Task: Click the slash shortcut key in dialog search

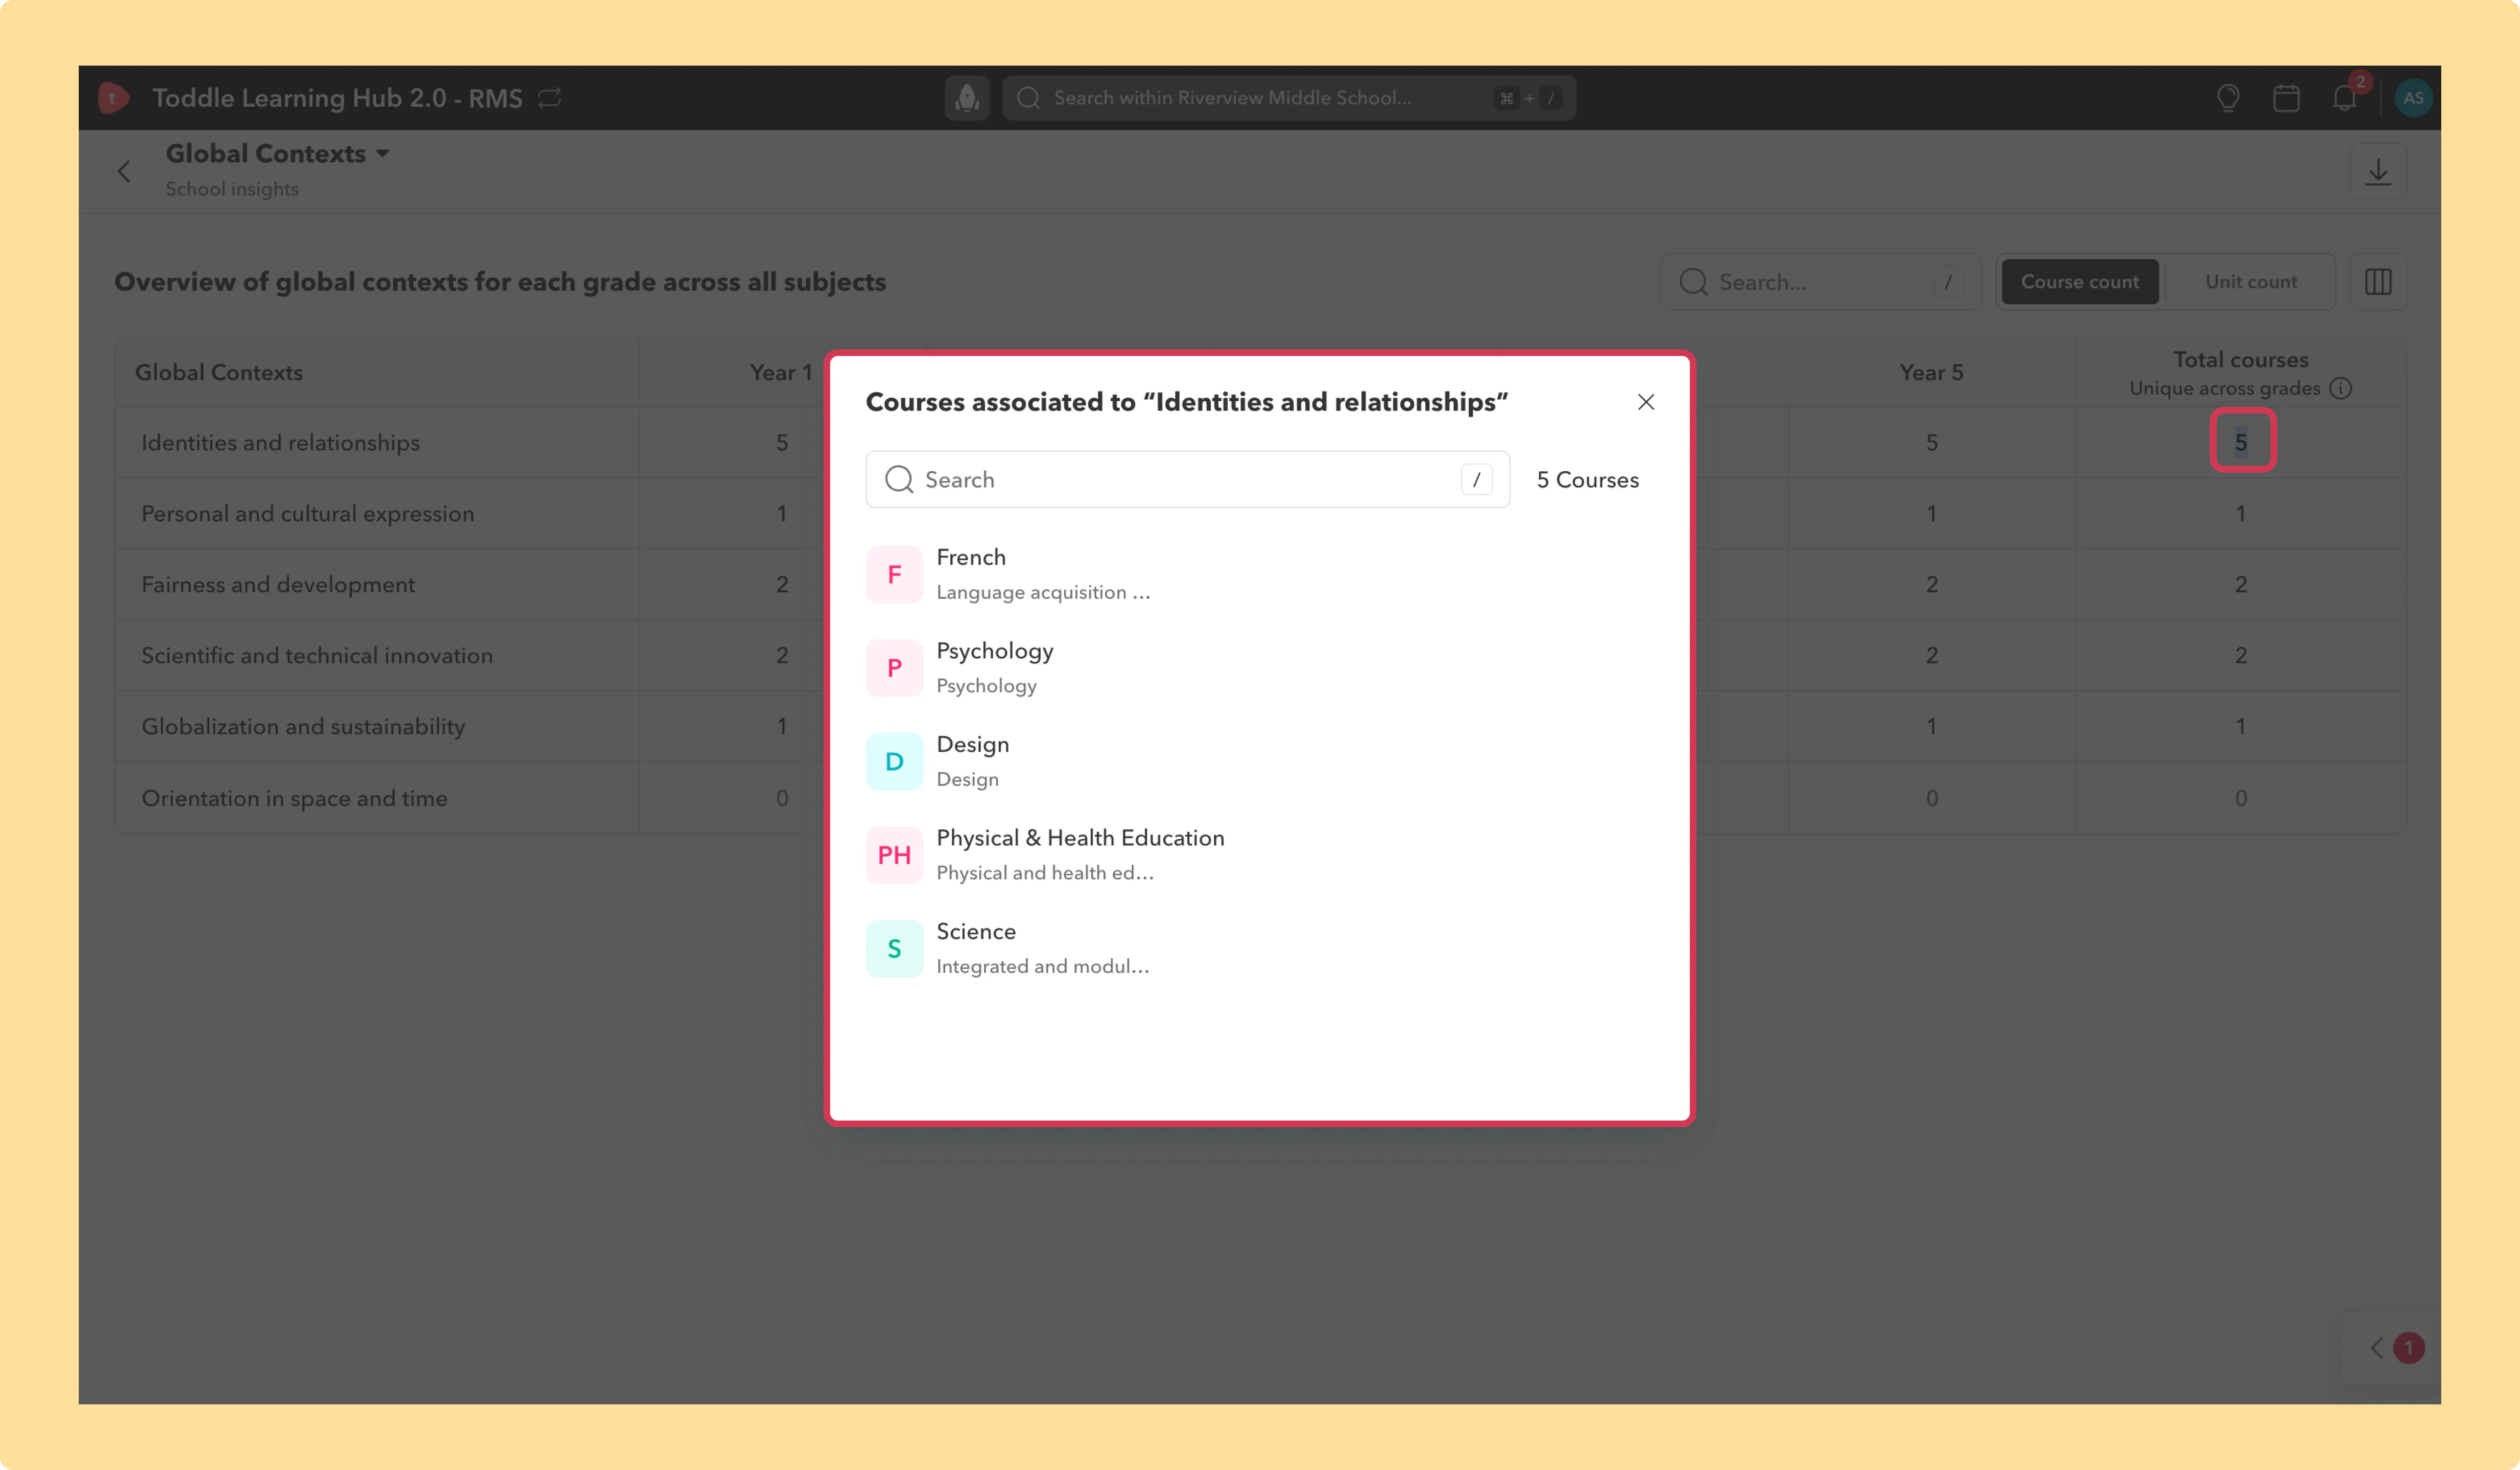Action: pos(1476,480)
